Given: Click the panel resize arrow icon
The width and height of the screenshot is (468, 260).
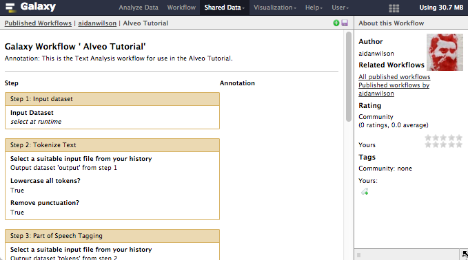Looking at the screenshot, I should coord(465,254).
